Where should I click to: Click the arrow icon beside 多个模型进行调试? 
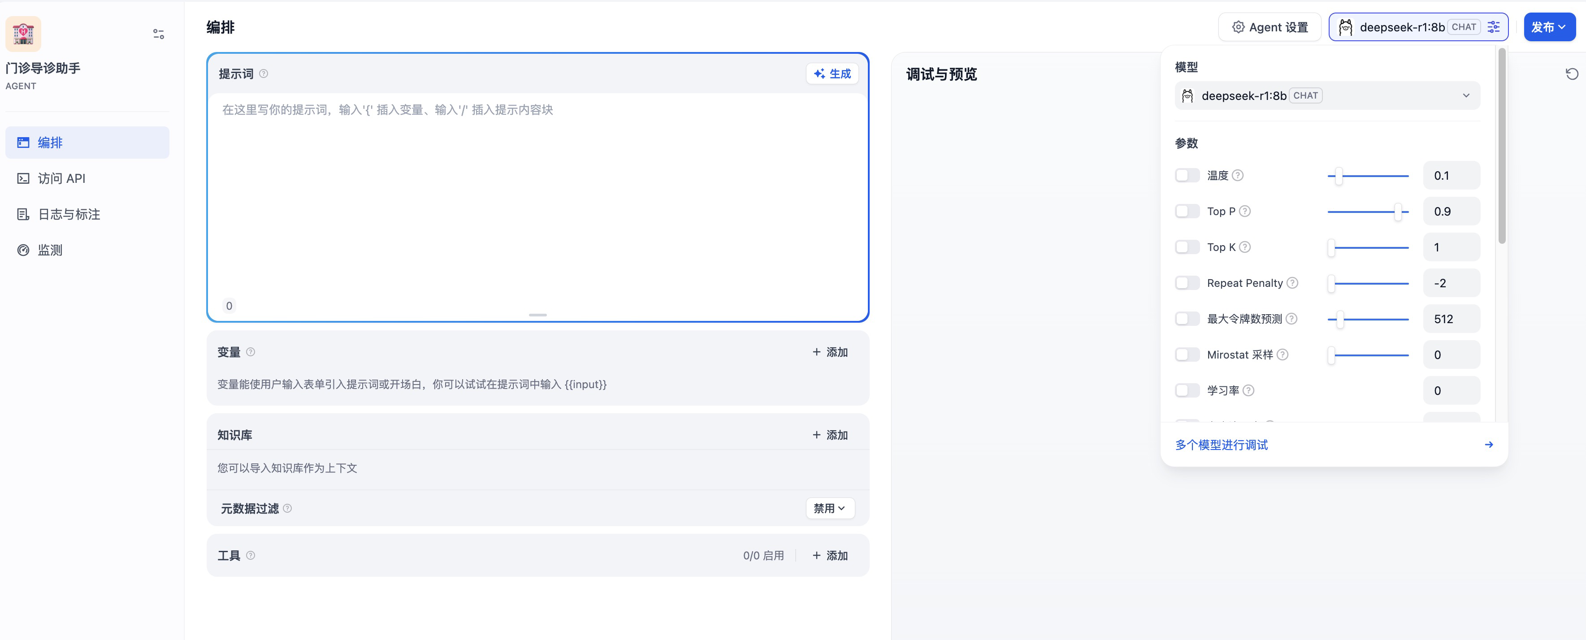1488,444
